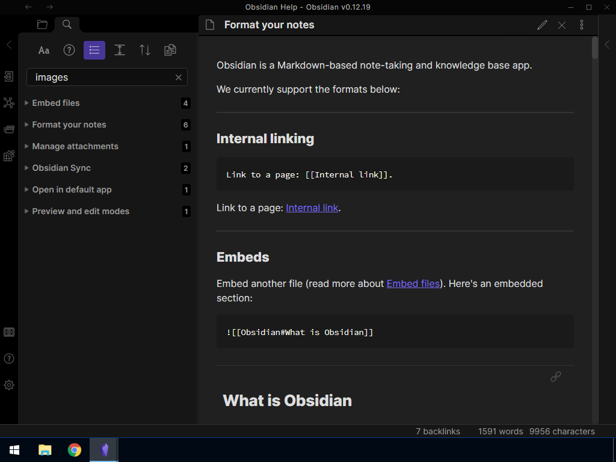Open the blocks ribbon icon
The width and height of the screenshot is (616, 462).
click(x=9, y=156)
